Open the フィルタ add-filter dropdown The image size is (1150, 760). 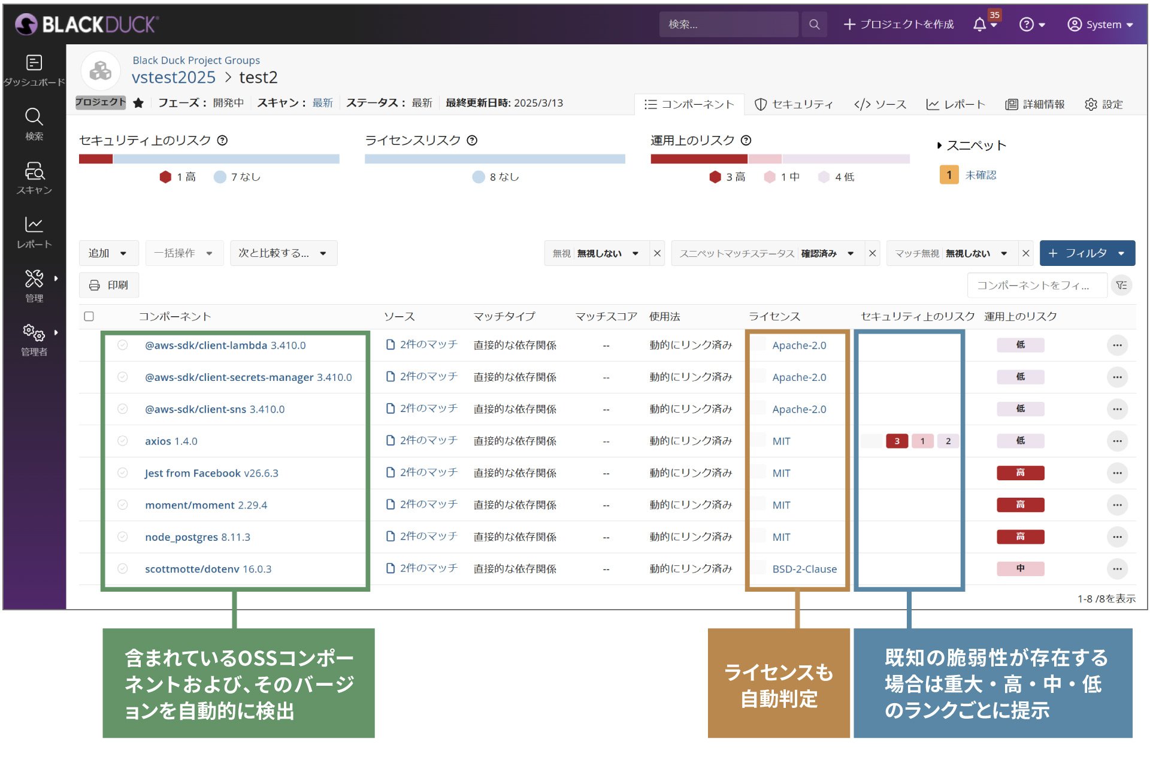(1087, 253)
